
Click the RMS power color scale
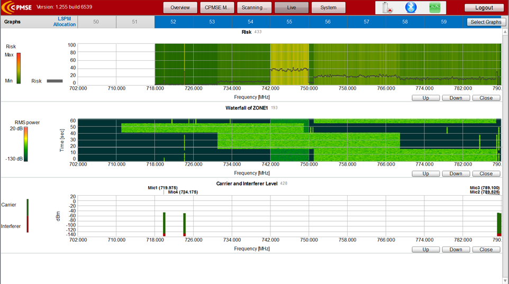point(25,144)
